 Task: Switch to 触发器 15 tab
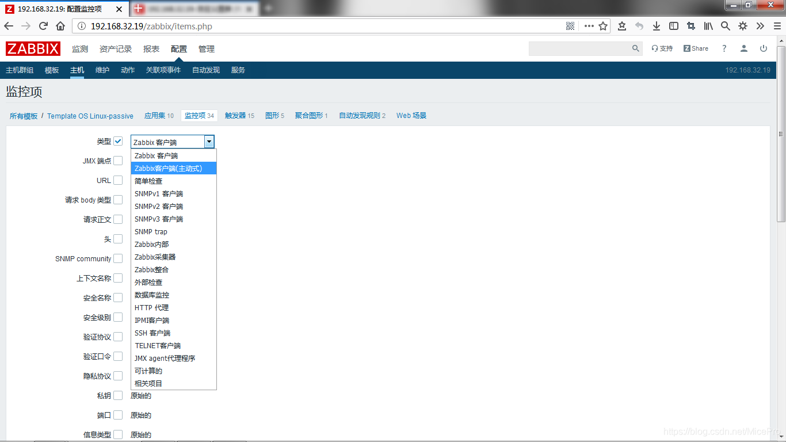239,116
